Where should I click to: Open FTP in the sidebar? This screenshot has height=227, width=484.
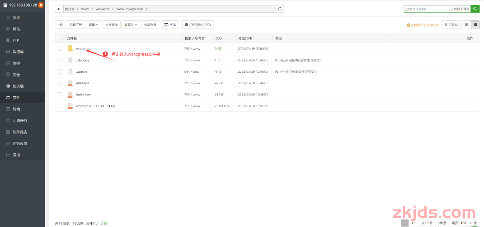(22, 40)
